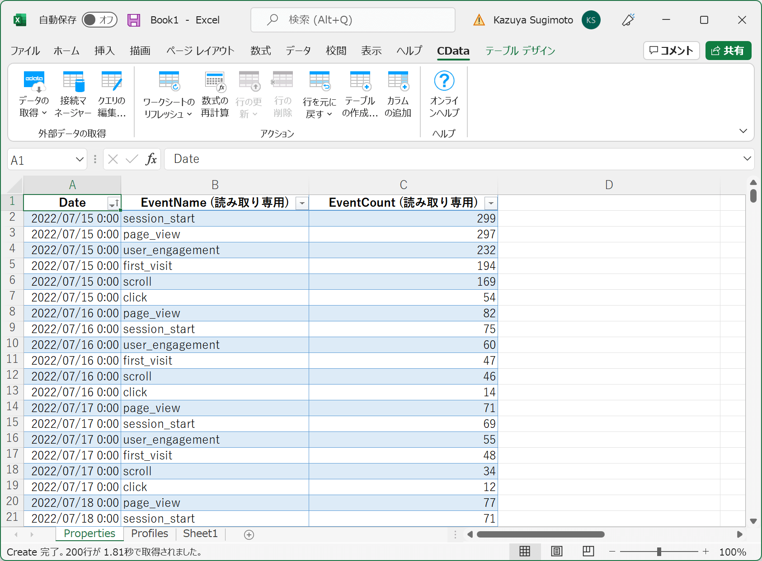The width and height of the screenshot is (762, 561).
Task: Open the Table Design ribbon tab
Action: 520,51
